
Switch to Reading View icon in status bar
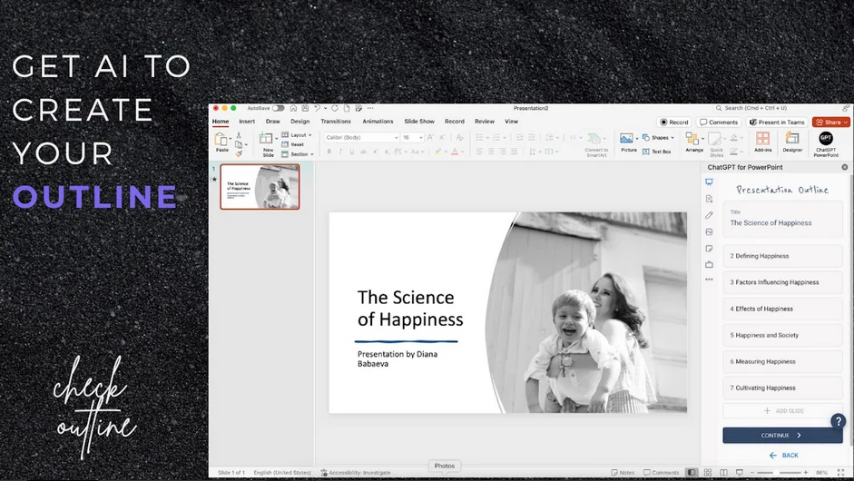click(x=723, y=472)
